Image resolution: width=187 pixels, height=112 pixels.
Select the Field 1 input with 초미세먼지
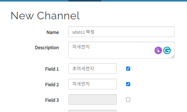92,68
